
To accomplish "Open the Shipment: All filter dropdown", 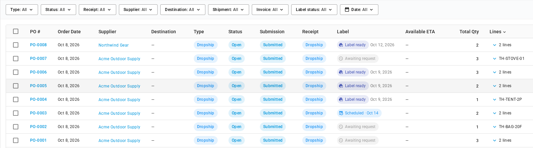I will (228, 10).
